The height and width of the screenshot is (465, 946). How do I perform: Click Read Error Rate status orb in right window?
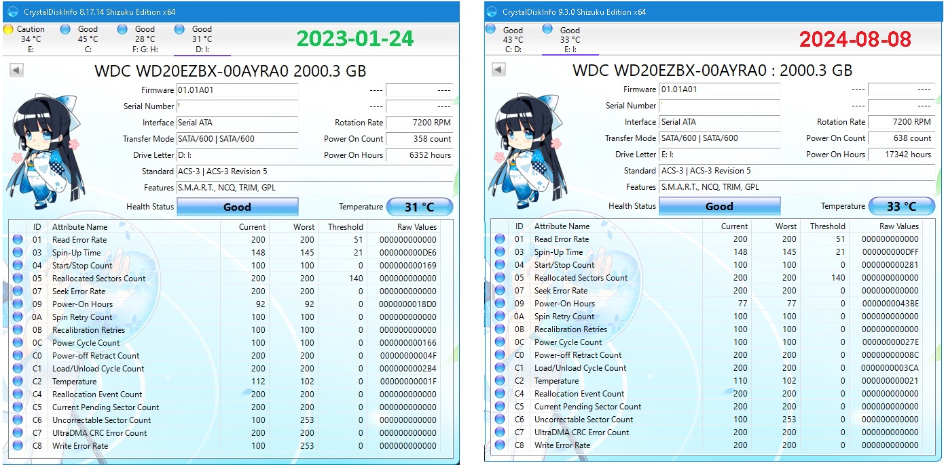point(500,239)
